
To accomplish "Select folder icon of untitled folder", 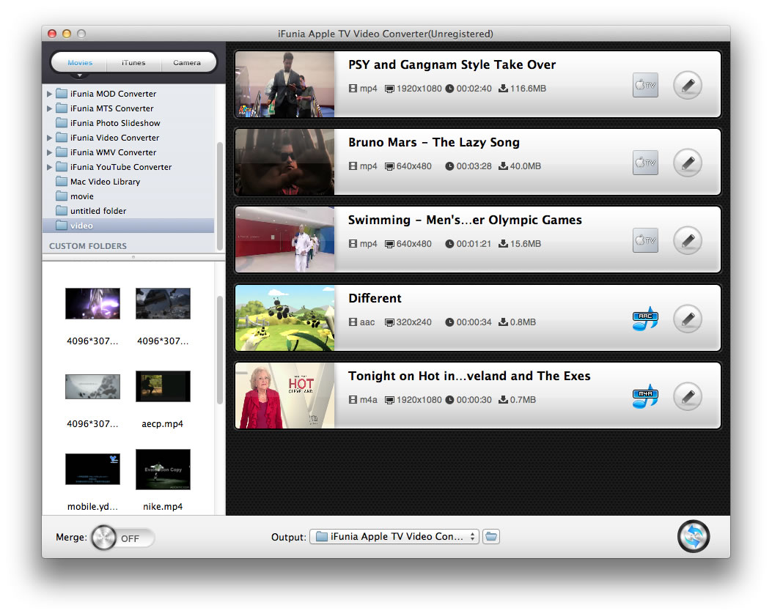I will [x=62, y=210].
